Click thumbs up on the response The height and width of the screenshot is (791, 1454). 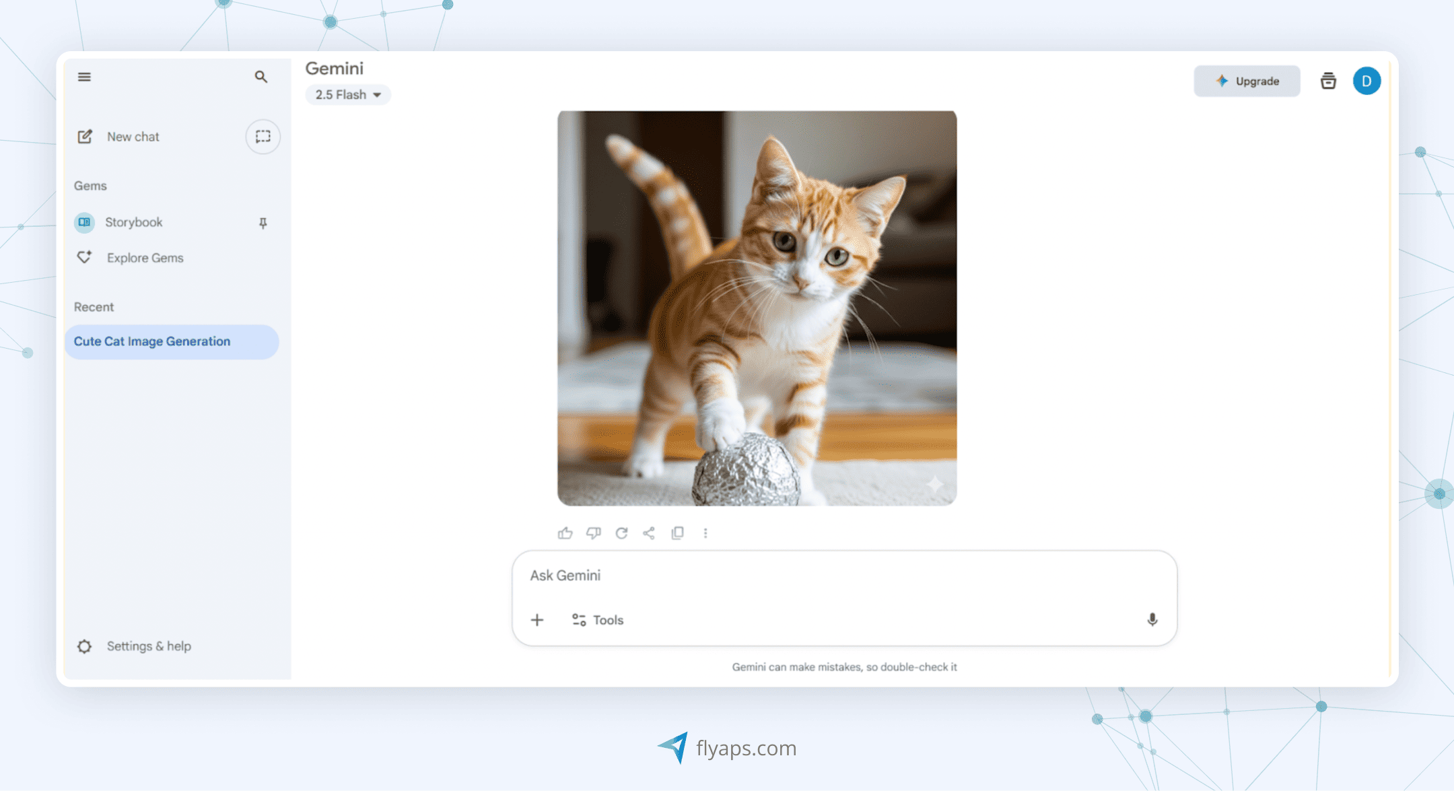(x=565, y=533)
